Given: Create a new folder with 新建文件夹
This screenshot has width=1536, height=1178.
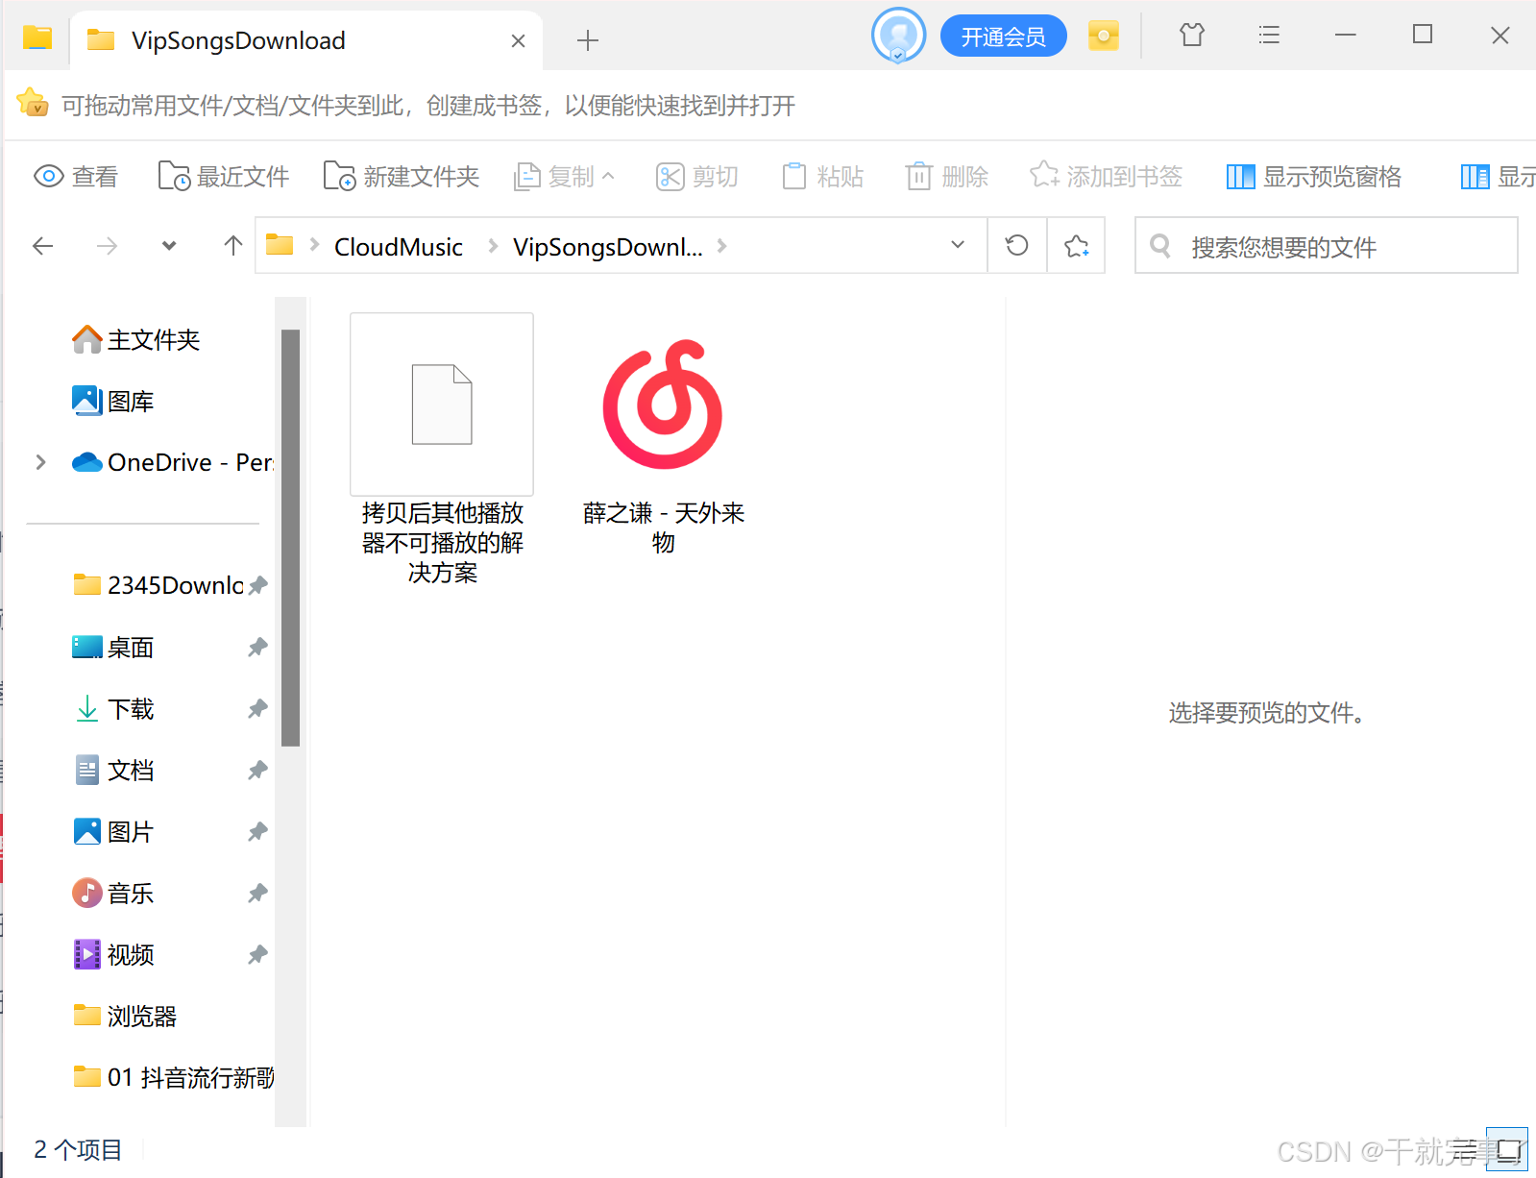Looking at the screenshot, I should [401, 177].
